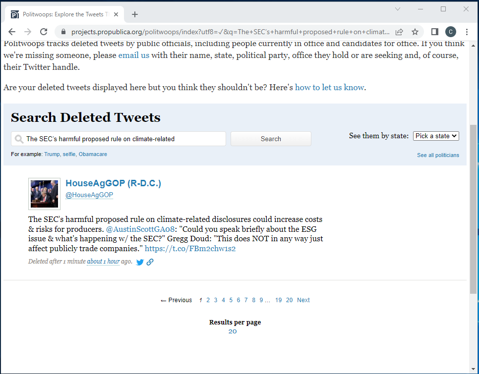Click the browser back arrow
This screenshot has height=374, width=479.
[x=11, y=32]
